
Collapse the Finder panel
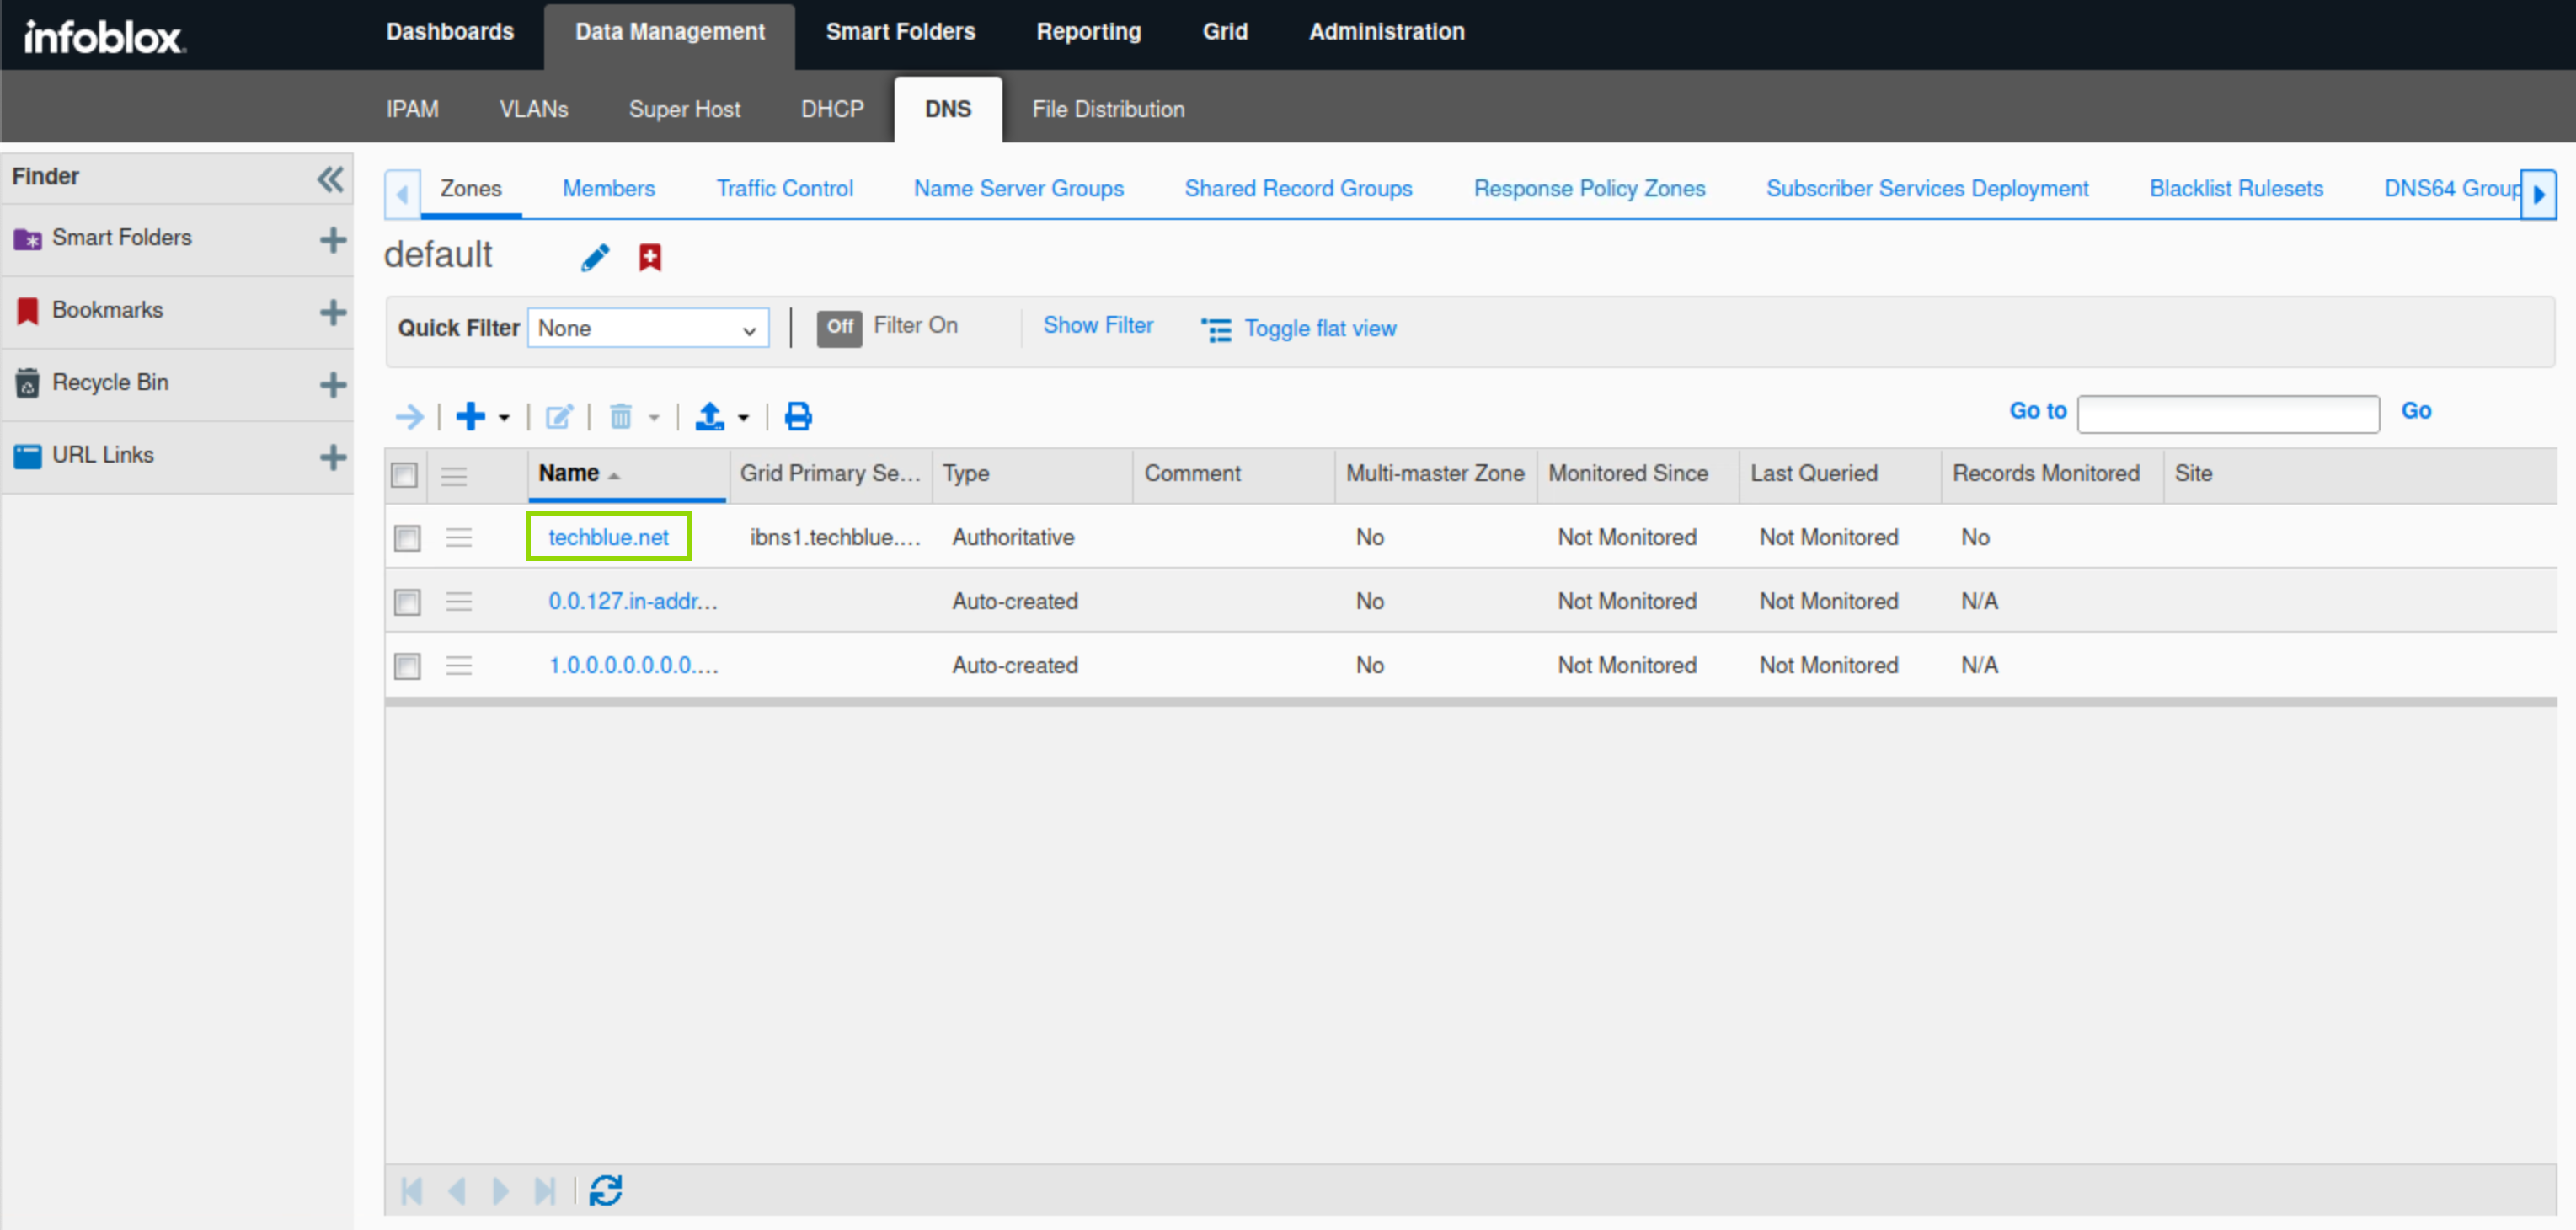pyautogui.click(x=330, y=179)
